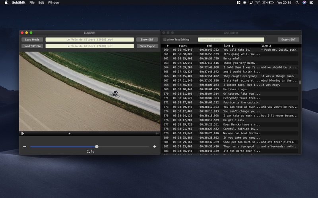The width and height of the screenshot is (318, 198).
Task: Click row 383 'I'm not worse than F...'
Action: pyautogui.click(x=230, y=151)
